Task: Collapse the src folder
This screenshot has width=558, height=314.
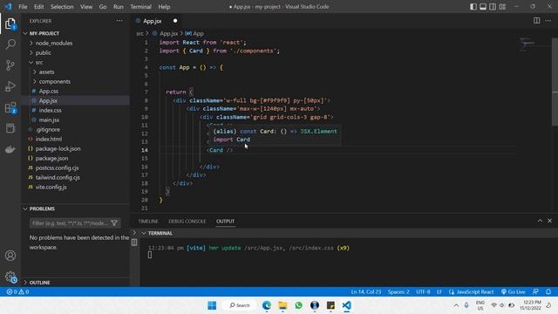Action: [76, 62]
